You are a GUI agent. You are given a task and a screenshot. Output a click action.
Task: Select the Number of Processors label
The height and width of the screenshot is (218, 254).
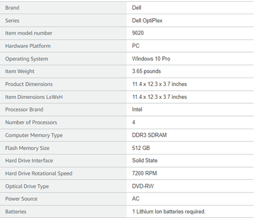pyautogui.click(x=31, y=122)
